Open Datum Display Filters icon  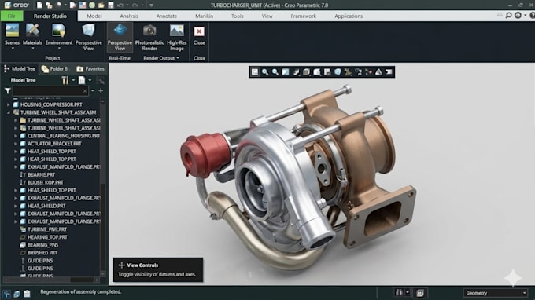tap(348, 71)
